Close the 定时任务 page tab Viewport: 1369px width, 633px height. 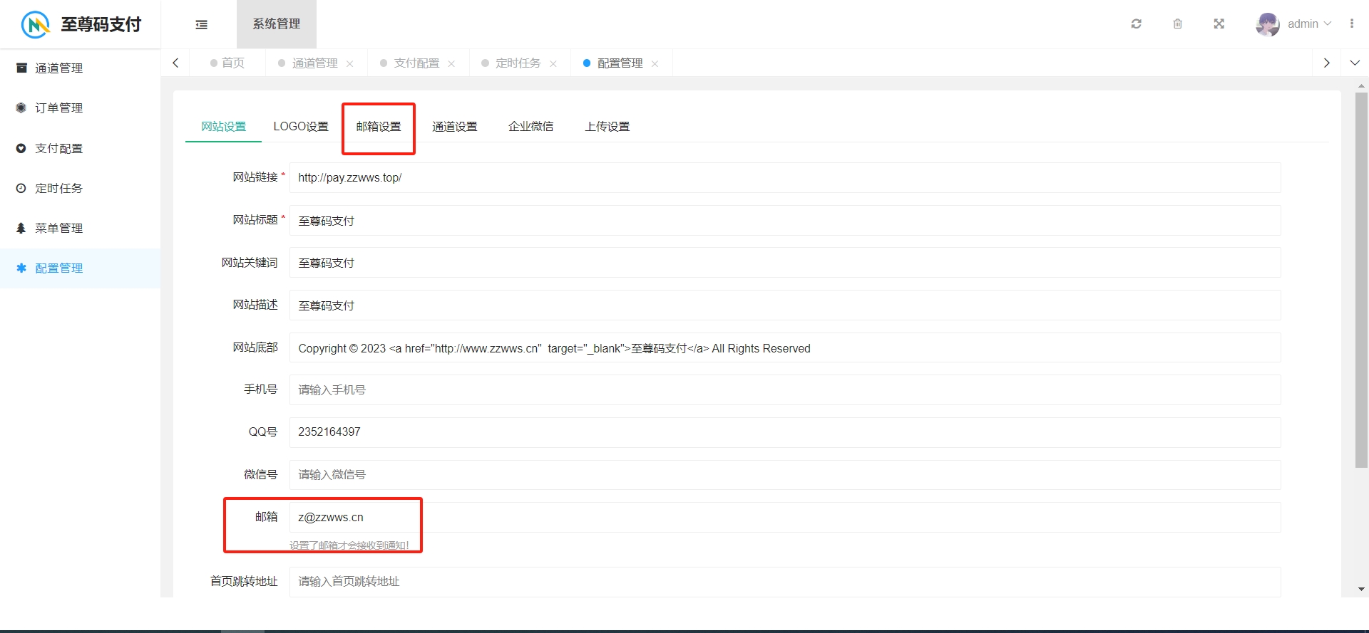click(x=553, y=64)
